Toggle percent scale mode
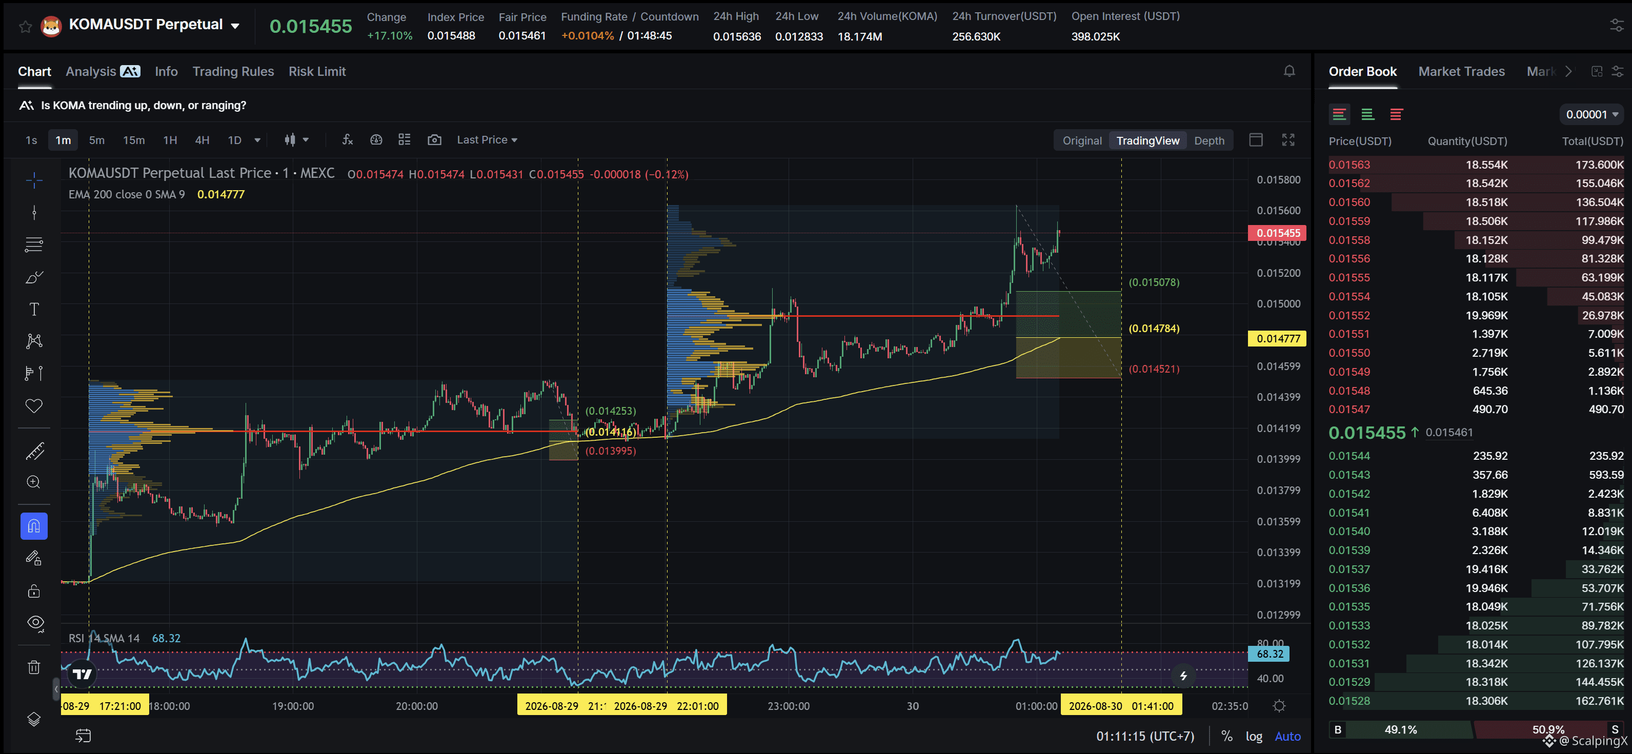 click(x=1227, y=736)
